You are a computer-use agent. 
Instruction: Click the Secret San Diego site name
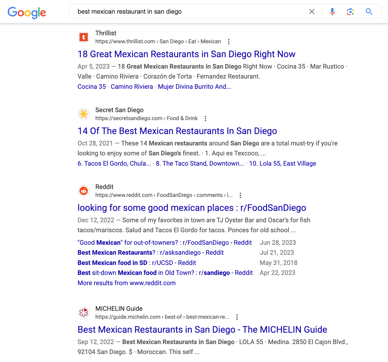pyautogui.click(x=119, y=110)
